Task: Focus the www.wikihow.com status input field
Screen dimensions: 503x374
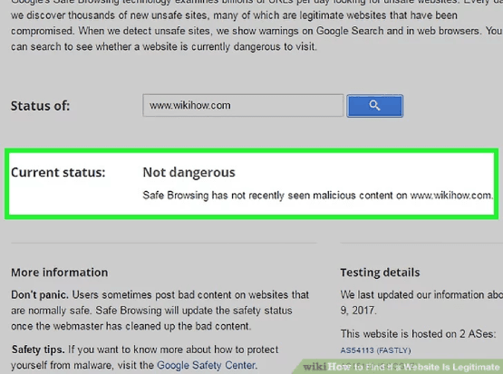Action: (243, 105)
